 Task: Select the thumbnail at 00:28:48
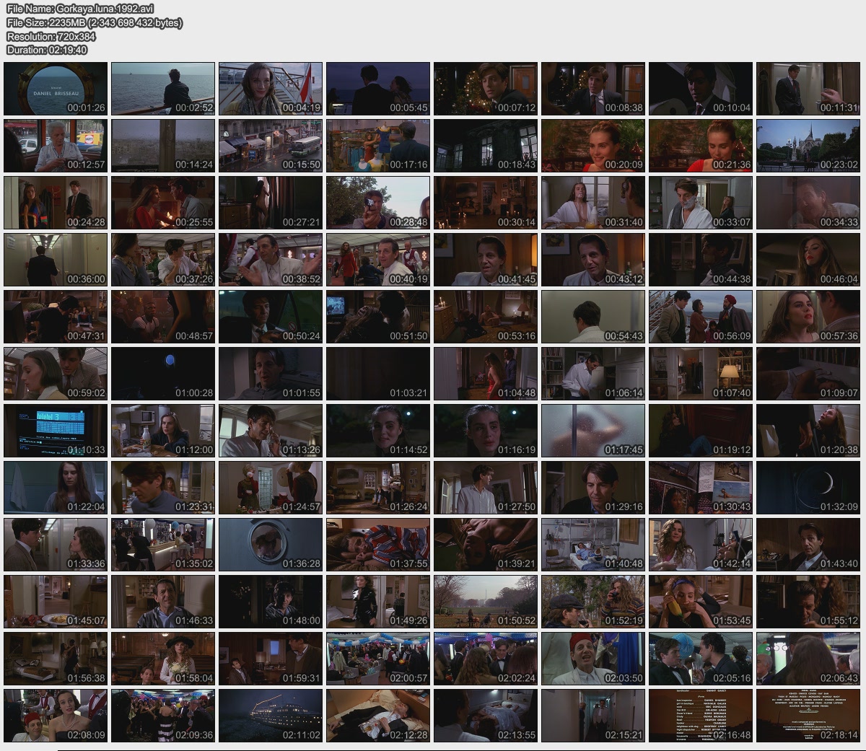pos(378,203)
